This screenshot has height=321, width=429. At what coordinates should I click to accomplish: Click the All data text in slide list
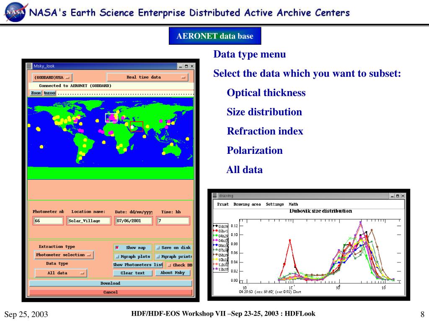click(x=245, y=170)
